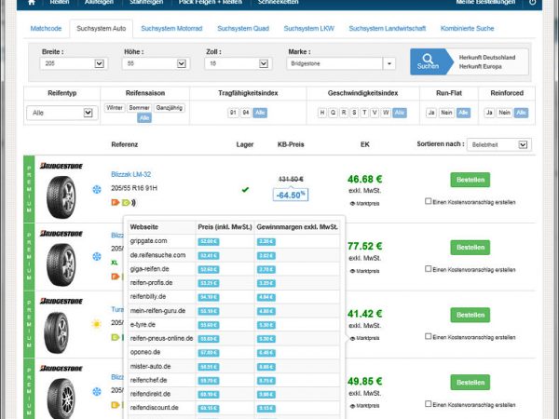Filter tires by Sommer season

point(140,108)
